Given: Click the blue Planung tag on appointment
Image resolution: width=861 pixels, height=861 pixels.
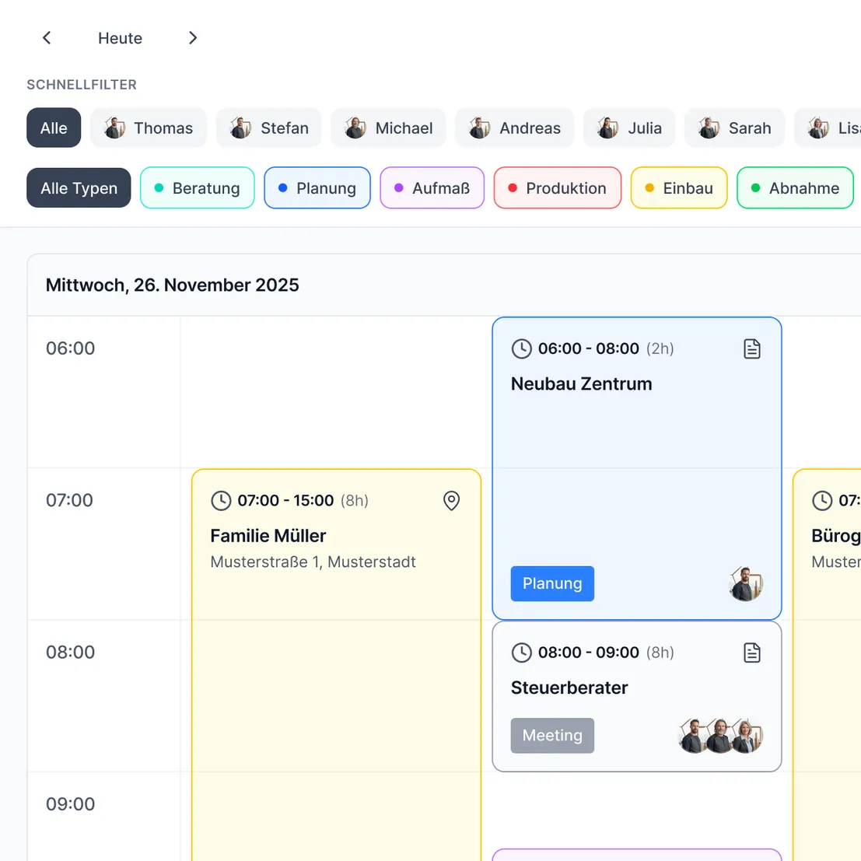Looking at the screenshot, I should 552,584.
